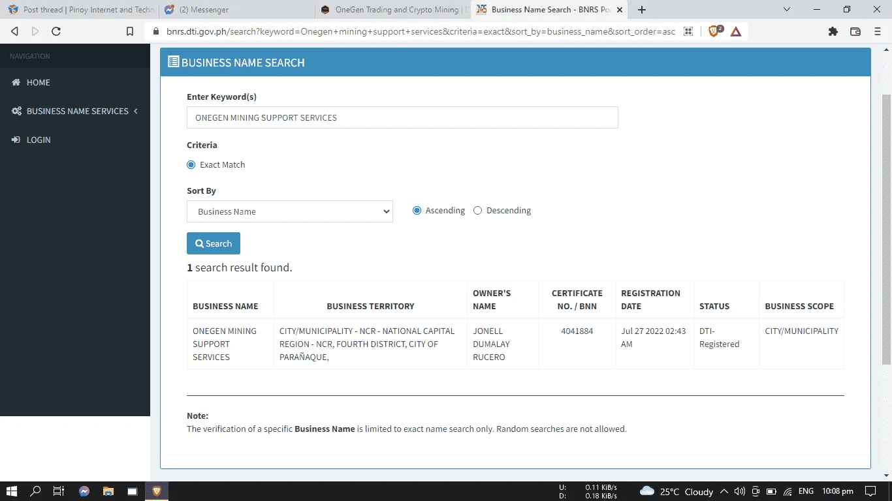Open Brave Rewards triangle icon
The height and width of the screenshot is (501, 892).
[x=736, y=31]
